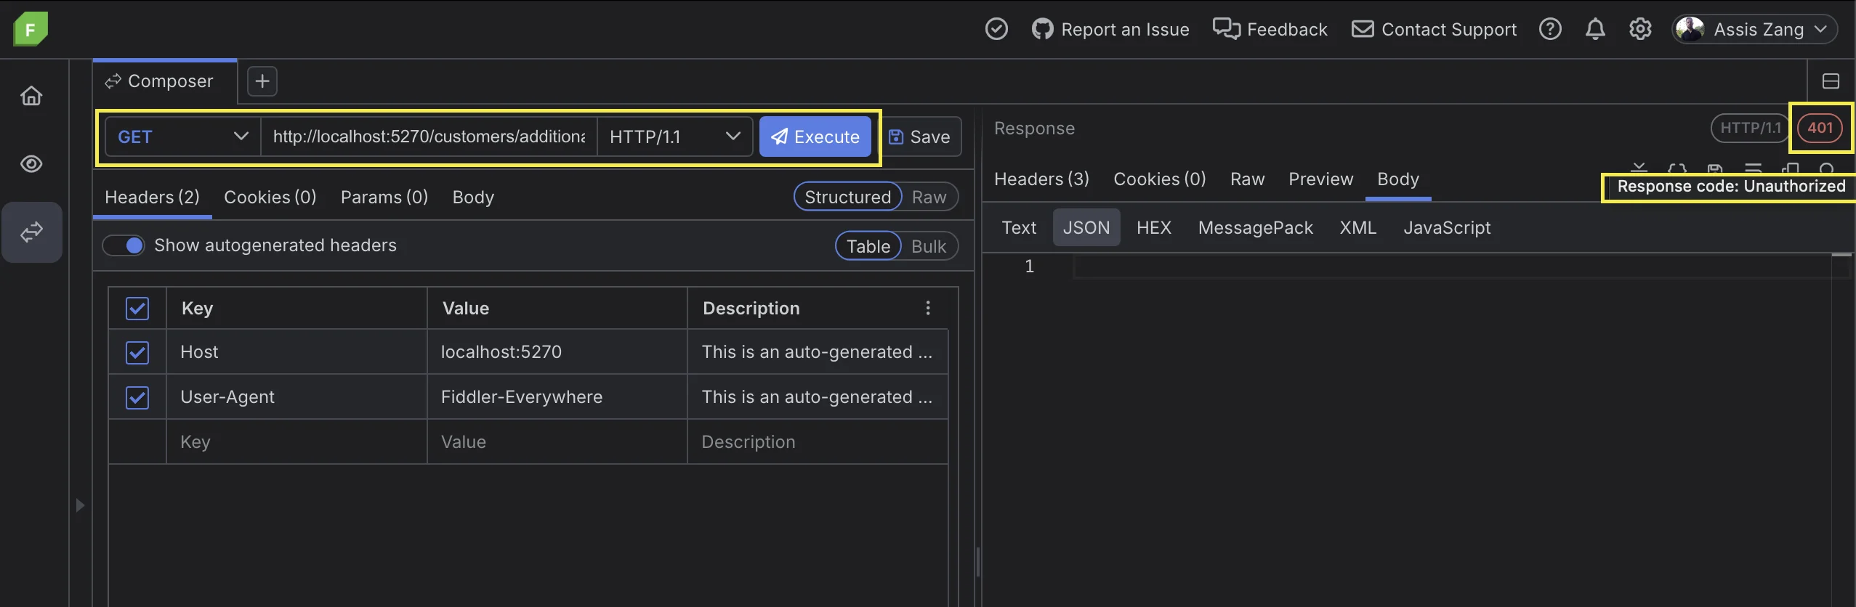Open the GET method dropdown
The height and width of the screenshot is (607, 1856).
point(183,137)
